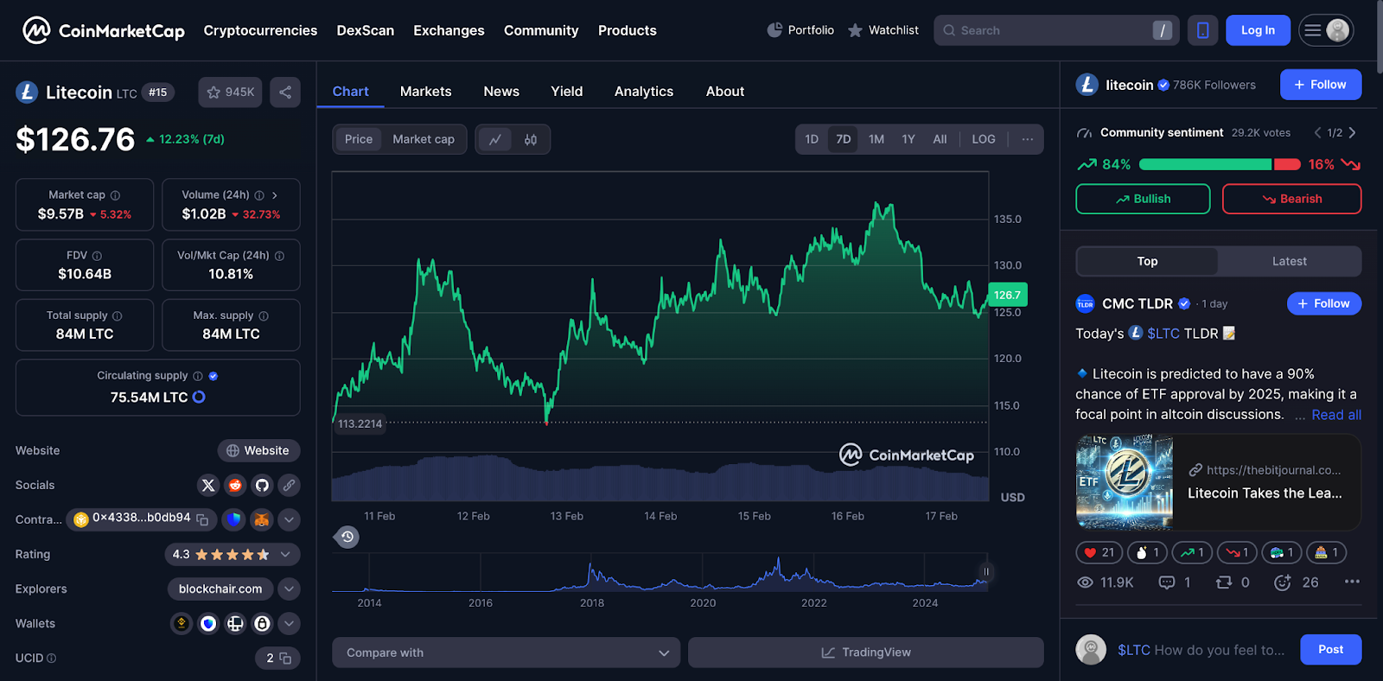Click the circulating supply progress ring
This screenshot has width=1383, height=681.
pos(199,397)
